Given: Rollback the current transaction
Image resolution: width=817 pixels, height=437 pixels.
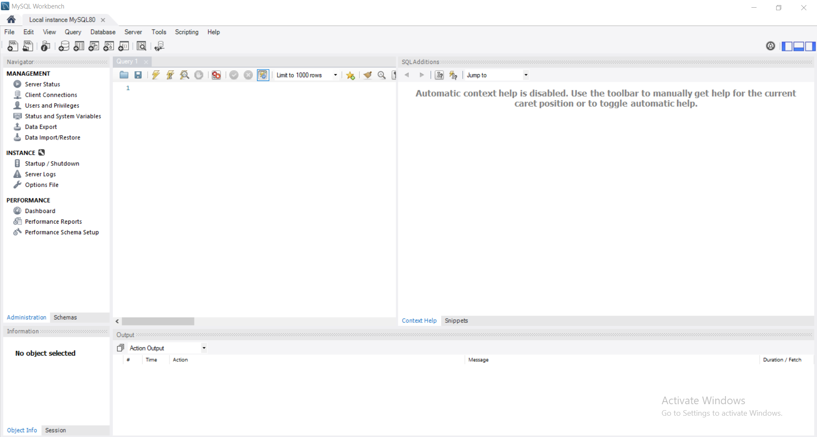Looking at the screenshot, I should [248, 75].
